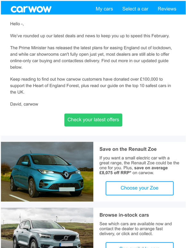
Task: Open the Reviews header link
Action: pyautogui.click(x=167, y=9)
